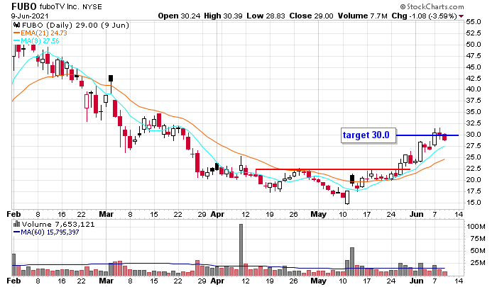Screen dimensions: 497x287
Task: Click the 42.5 price axis label
Action: click(x=474, y=78)
